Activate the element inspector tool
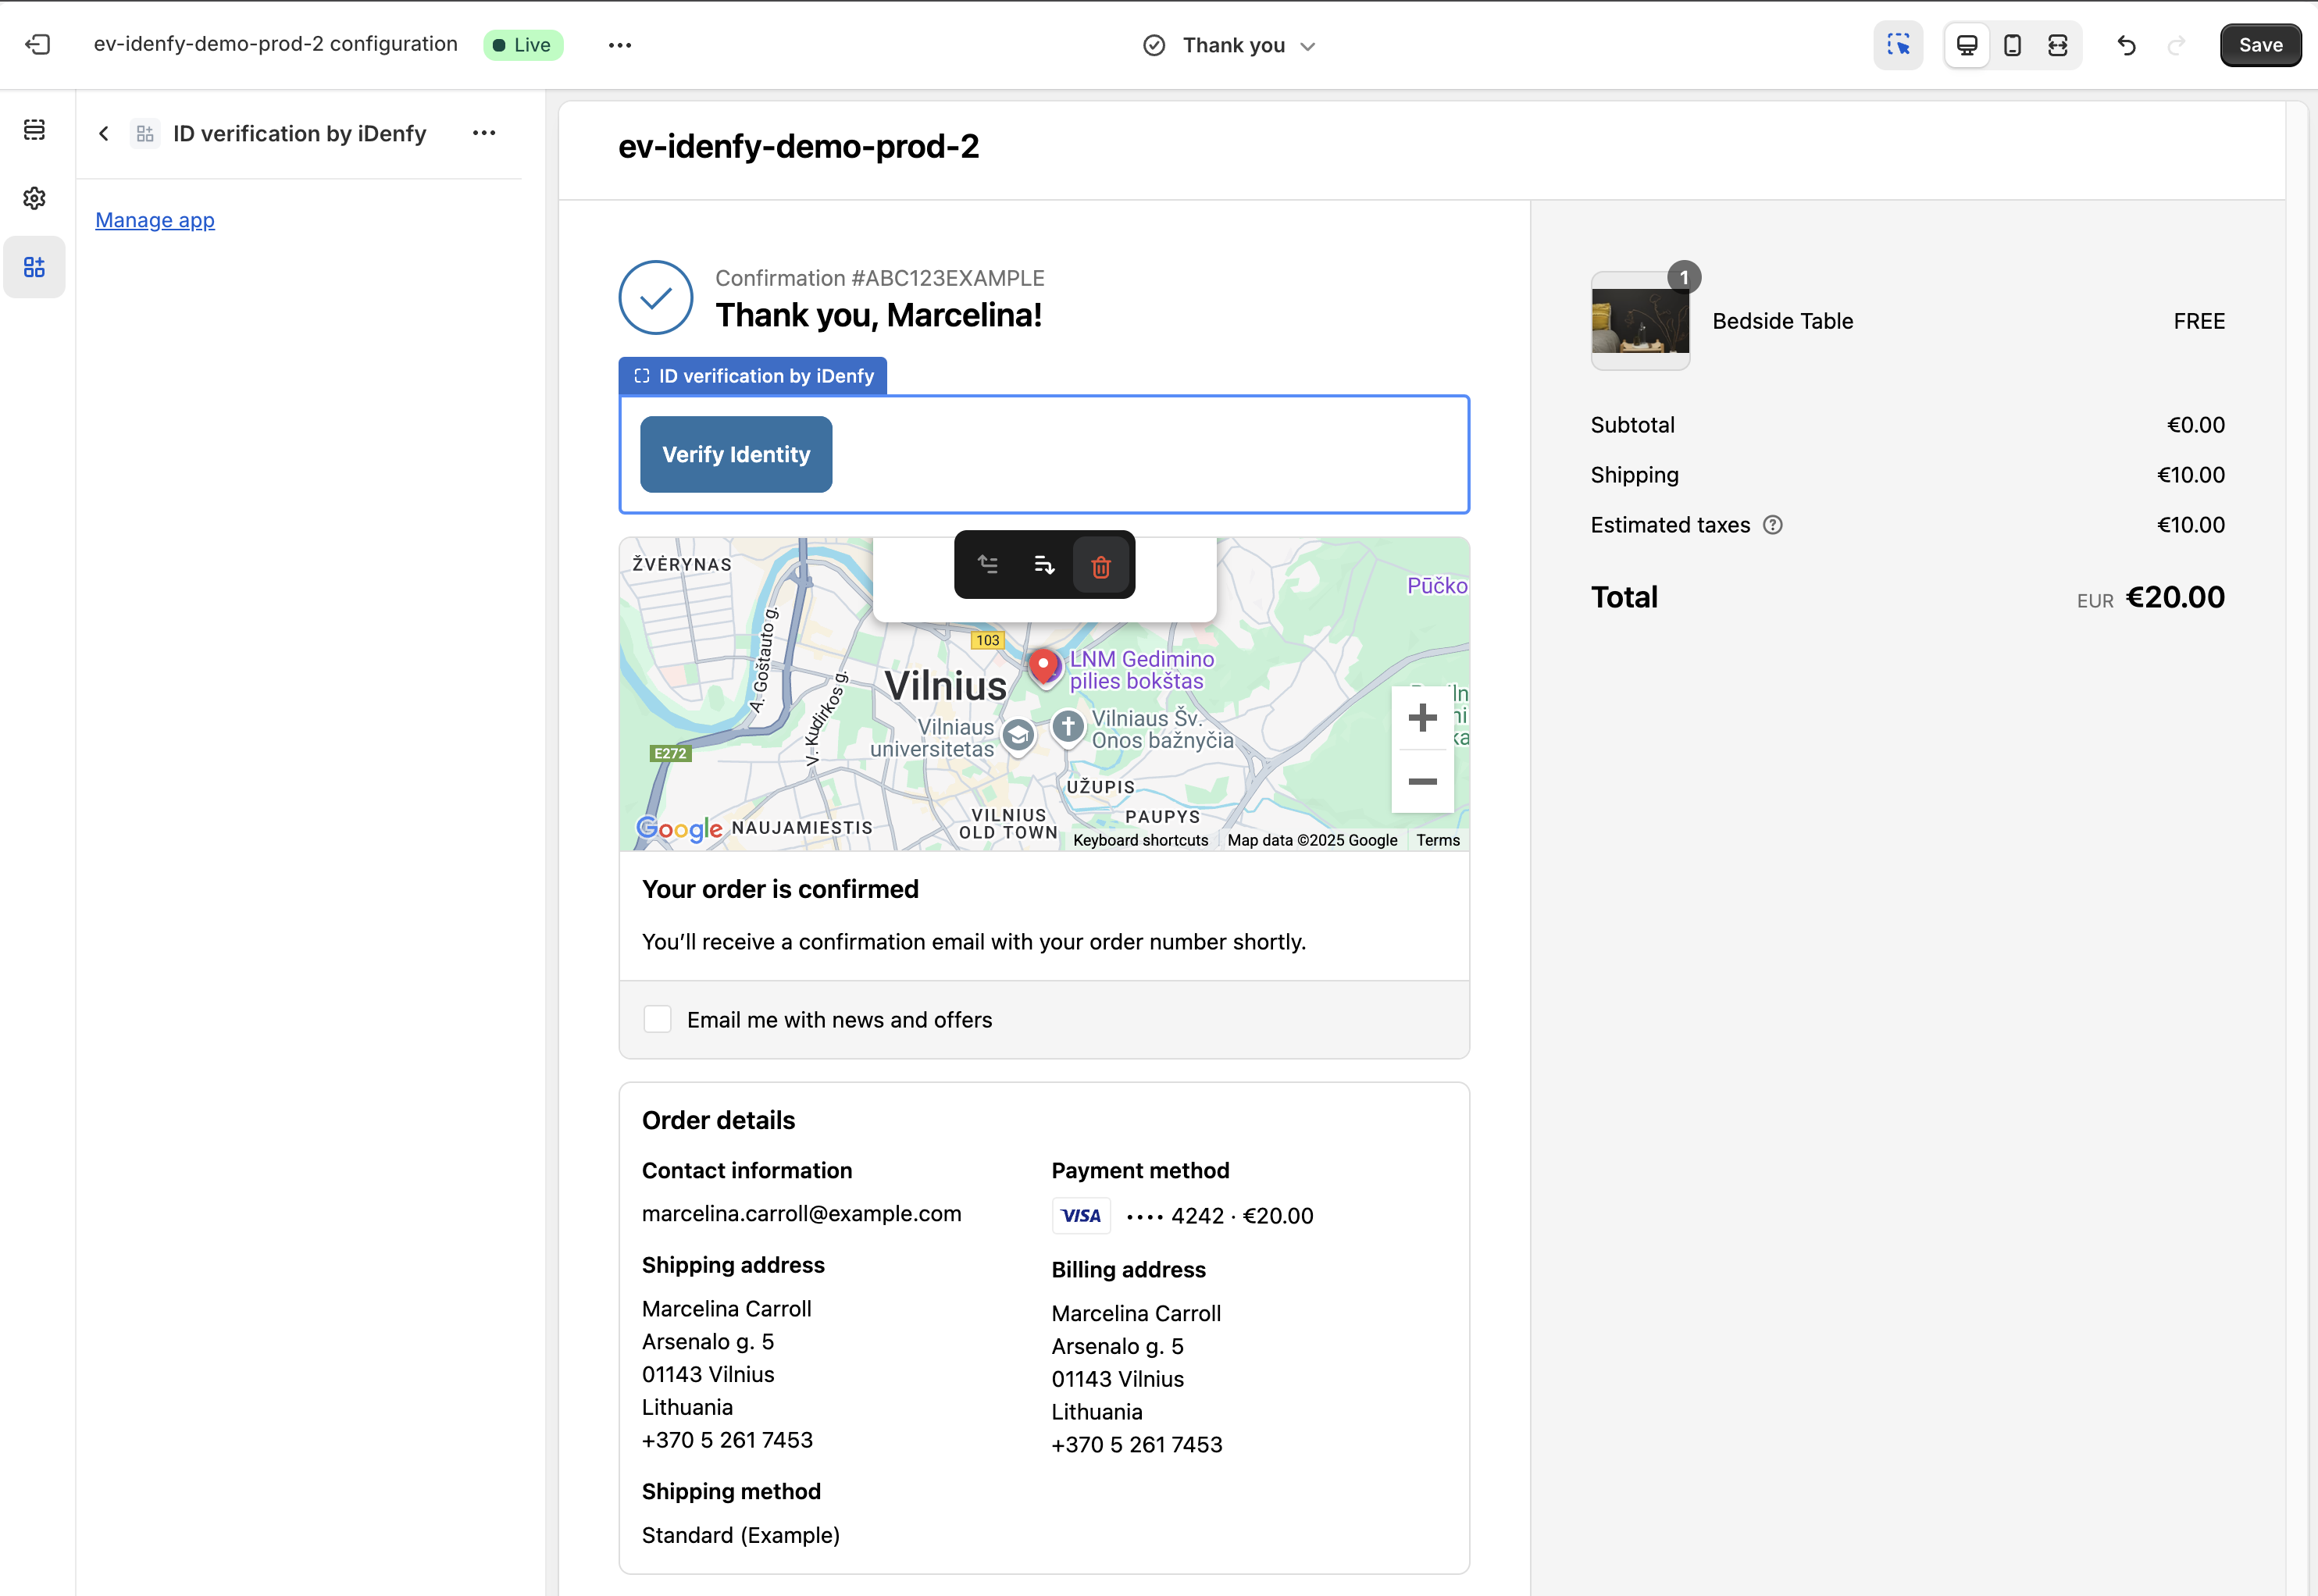This screenshot has height=1596, width=2318. [1897, 44]
